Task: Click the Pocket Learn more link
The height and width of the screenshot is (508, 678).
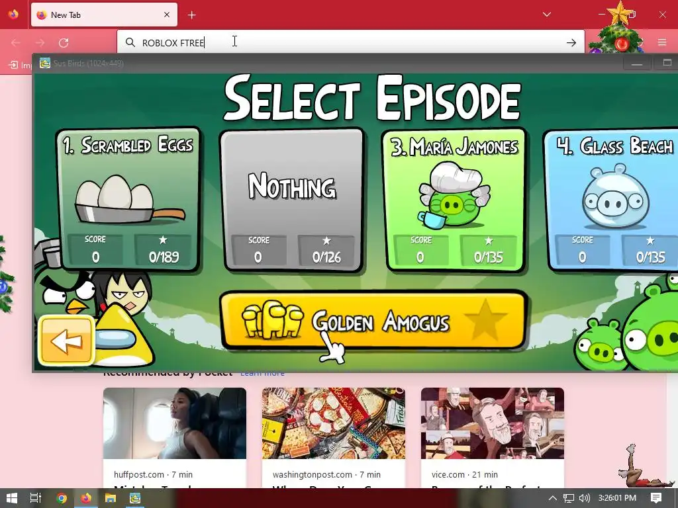Action: point(262,373)
